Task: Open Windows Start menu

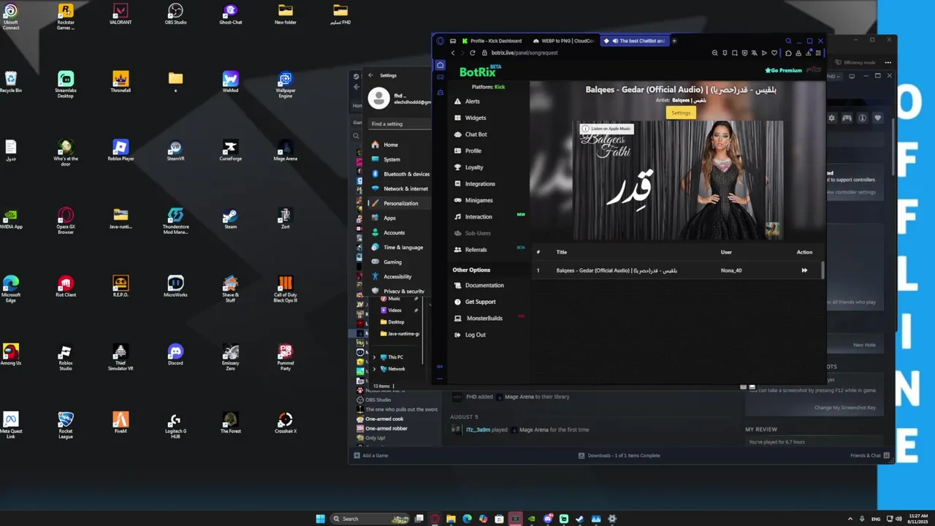Action: 320,519
